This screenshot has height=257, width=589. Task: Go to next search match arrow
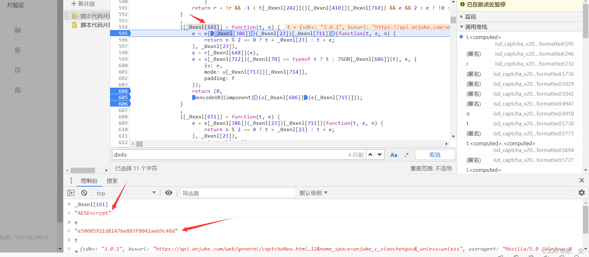(x=380, y=155)
